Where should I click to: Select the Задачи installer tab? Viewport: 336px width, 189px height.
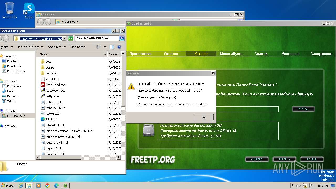click(x=261, y=54)
